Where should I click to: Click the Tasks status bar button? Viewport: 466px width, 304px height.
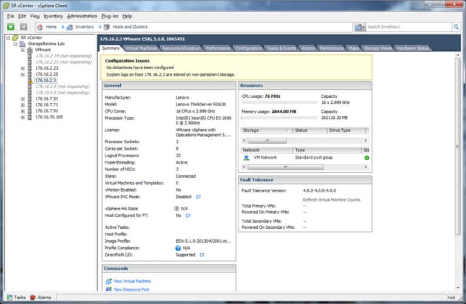(16, 297)
